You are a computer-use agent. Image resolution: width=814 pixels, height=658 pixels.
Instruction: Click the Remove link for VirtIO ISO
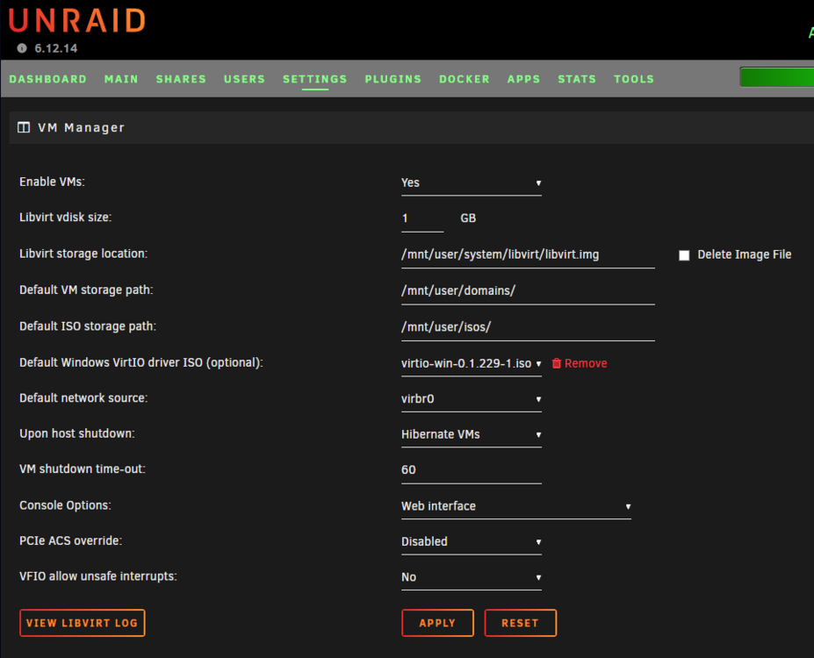(x=586, y=363)
